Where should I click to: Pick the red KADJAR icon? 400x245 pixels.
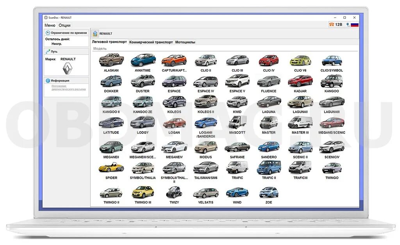coord(300,81)
